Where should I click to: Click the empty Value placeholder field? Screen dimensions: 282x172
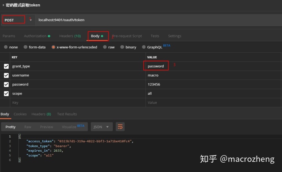tap(213, 103)
